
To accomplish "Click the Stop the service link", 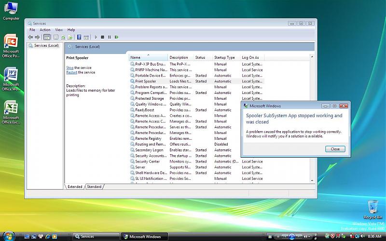I will coord(70,68).
